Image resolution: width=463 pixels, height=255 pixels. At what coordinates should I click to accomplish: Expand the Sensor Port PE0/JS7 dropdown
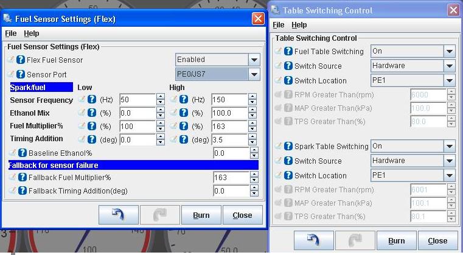254,74
